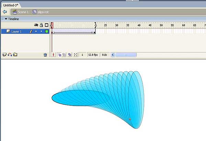Toggle visibility of all layers via eye icon
This screenshot has width=206, height=141.
(36, 25)
